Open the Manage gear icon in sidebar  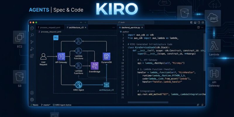[x=32, y=99]
